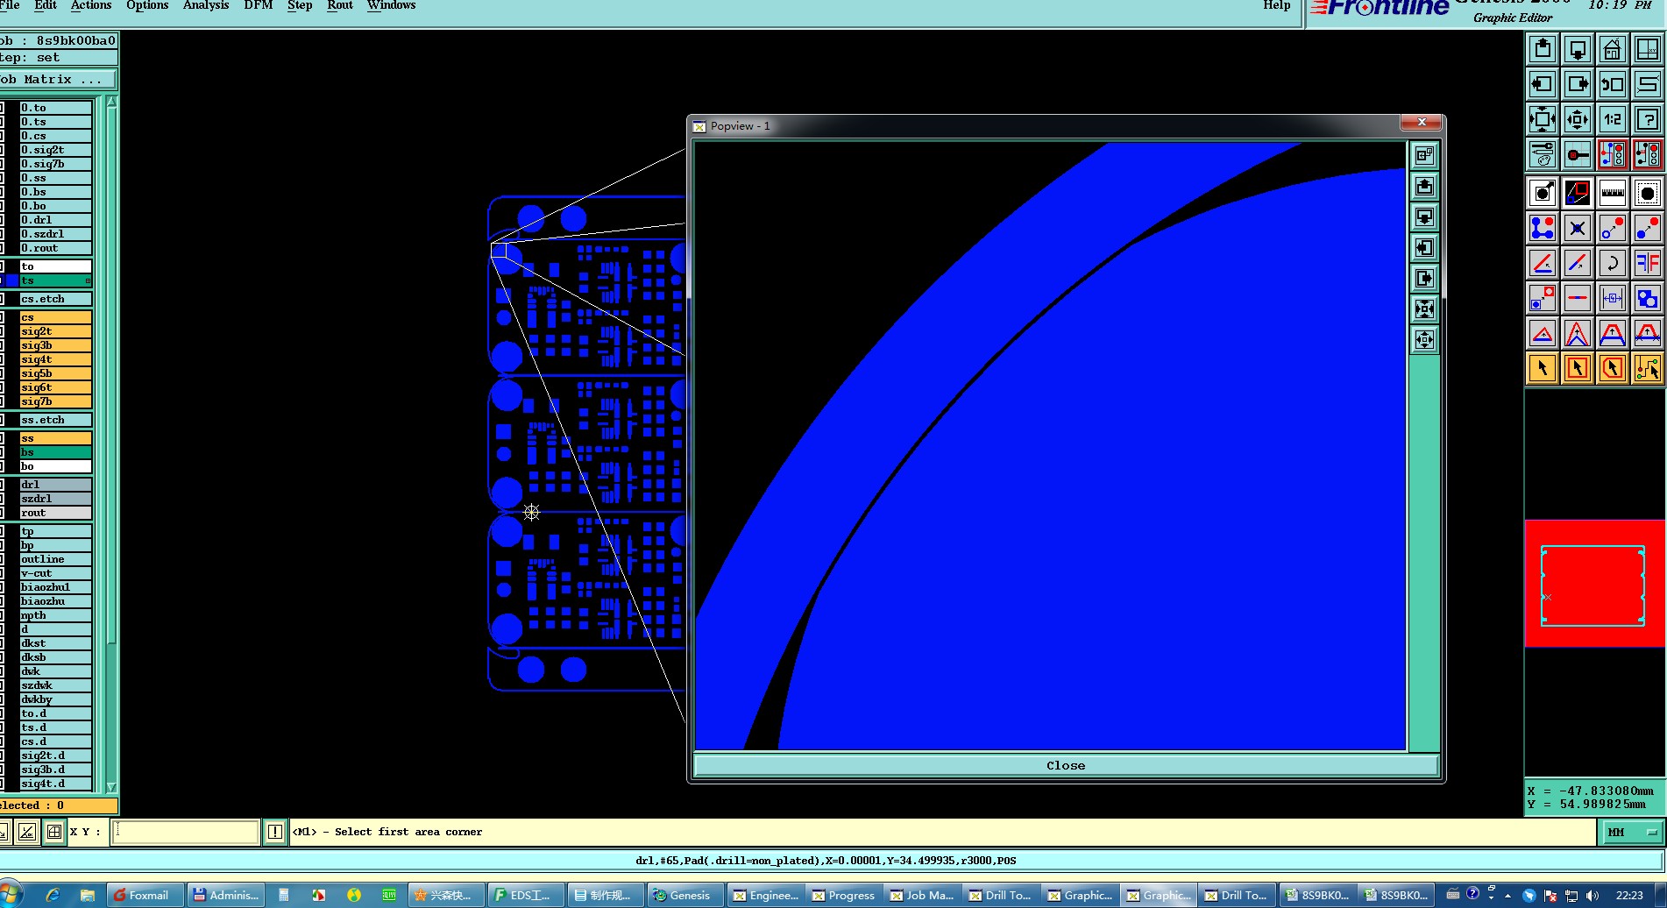Select the rotate arrow tool icon

tap(1613, 263)
